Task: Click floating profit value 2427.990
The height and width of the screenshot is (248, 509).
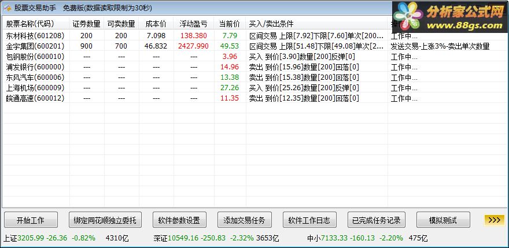Action: (193, 46)
